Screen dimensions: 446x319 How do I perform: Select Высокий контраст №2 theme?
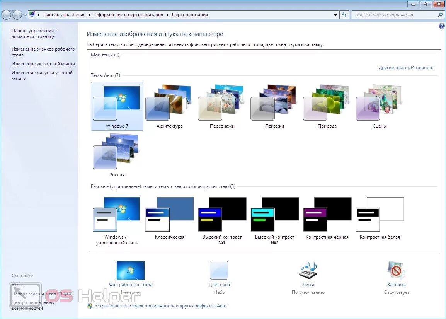tap(274, 221)
